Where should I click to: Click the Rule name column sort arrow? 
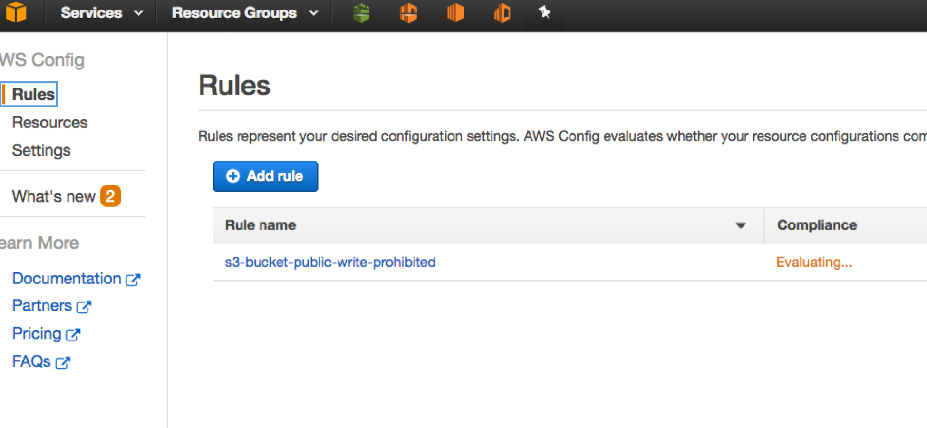(741, 226)
